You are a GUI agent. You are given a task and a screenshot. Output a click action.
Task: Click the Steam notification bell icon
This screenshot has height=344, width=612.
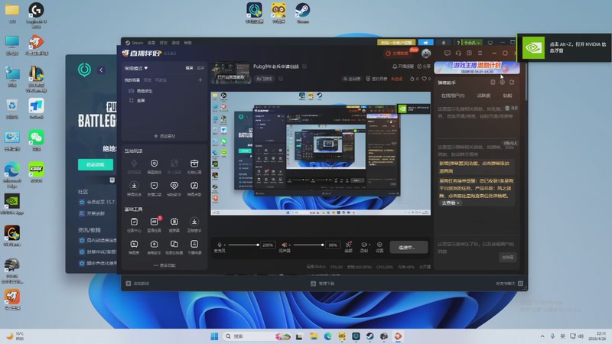[444, 43]
